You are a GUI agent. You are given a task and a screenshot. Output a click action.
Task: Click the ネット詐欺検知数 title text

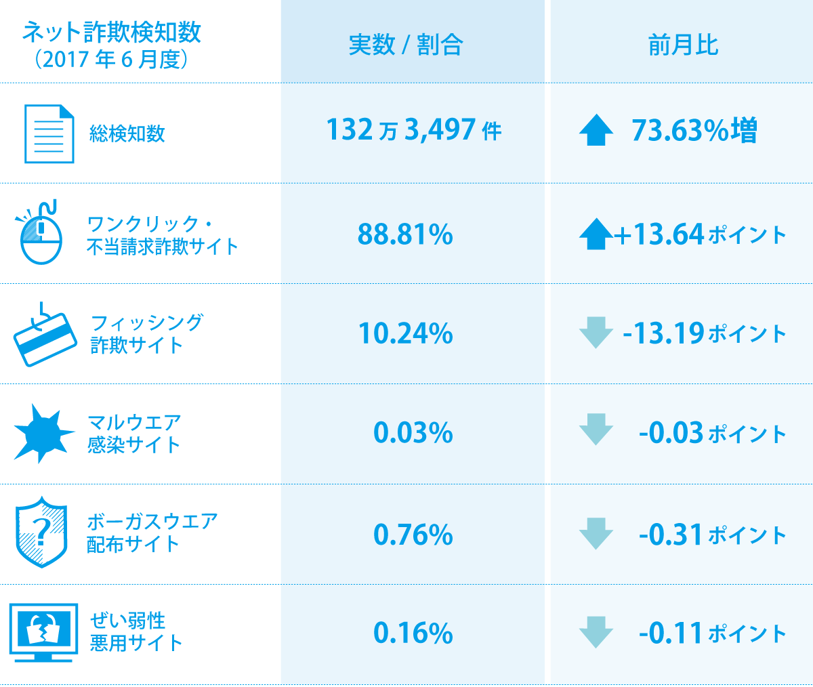coord(112,32)
